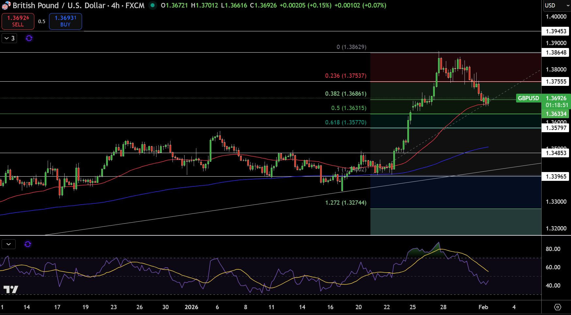Click the 1.36931 BUY button
Screen dimensions: 571x315
pyautogui.click(x=65, y=21)
